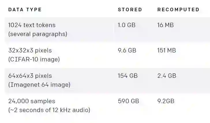Select the 151 MB recomputed value

[167, 50]
